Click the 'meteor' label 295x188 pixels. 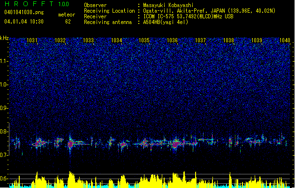coord(67,15)
